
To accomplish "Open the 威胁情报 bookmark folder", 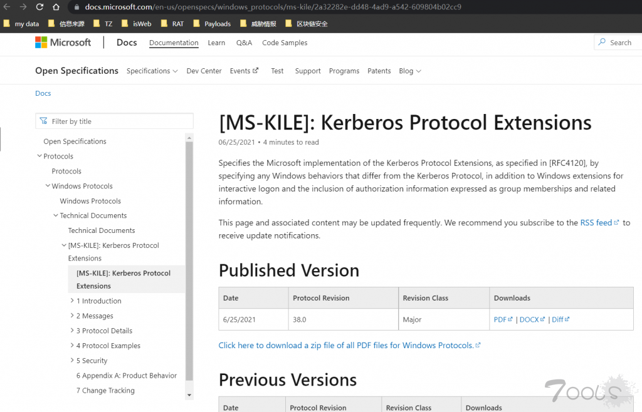I will click(x=258, y=24).
